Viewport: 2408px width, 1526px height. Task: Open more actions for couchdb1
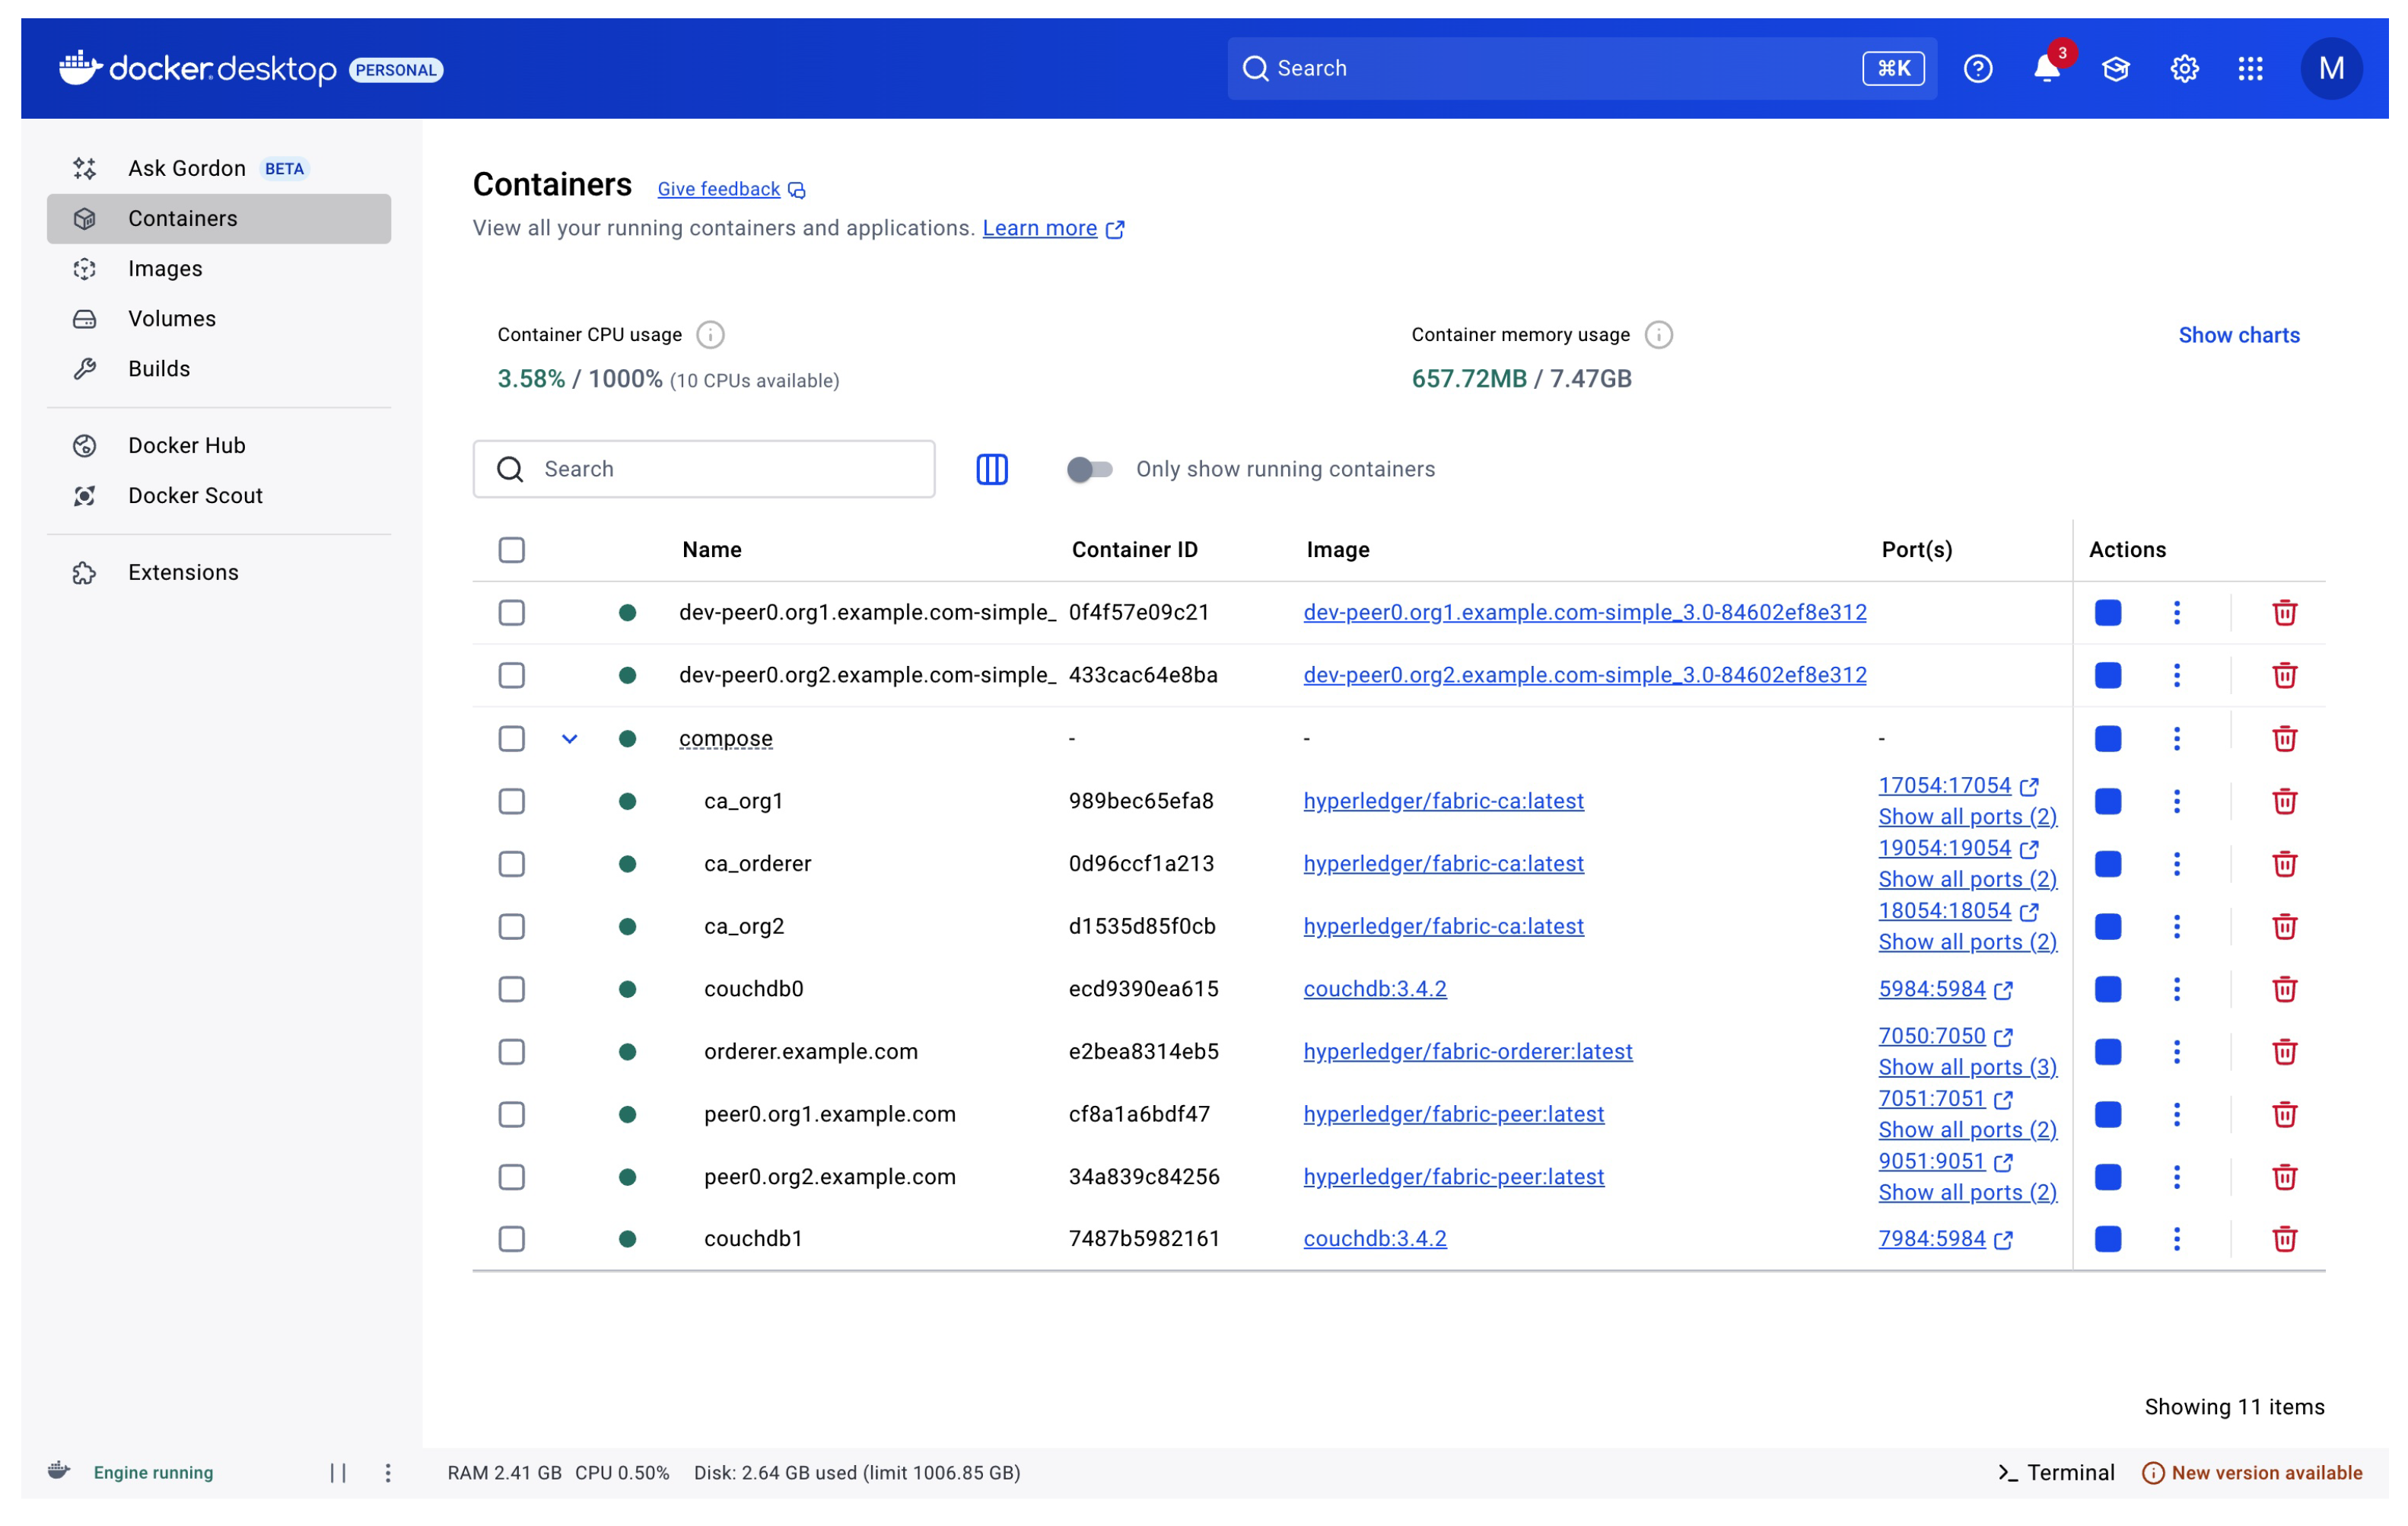[2176, 1239]
